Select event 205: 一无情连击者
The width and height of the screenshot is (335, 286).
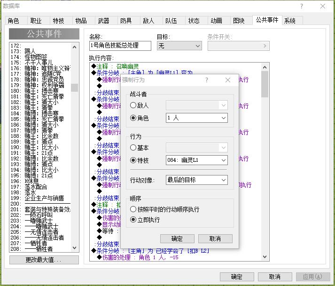(40, 232)
